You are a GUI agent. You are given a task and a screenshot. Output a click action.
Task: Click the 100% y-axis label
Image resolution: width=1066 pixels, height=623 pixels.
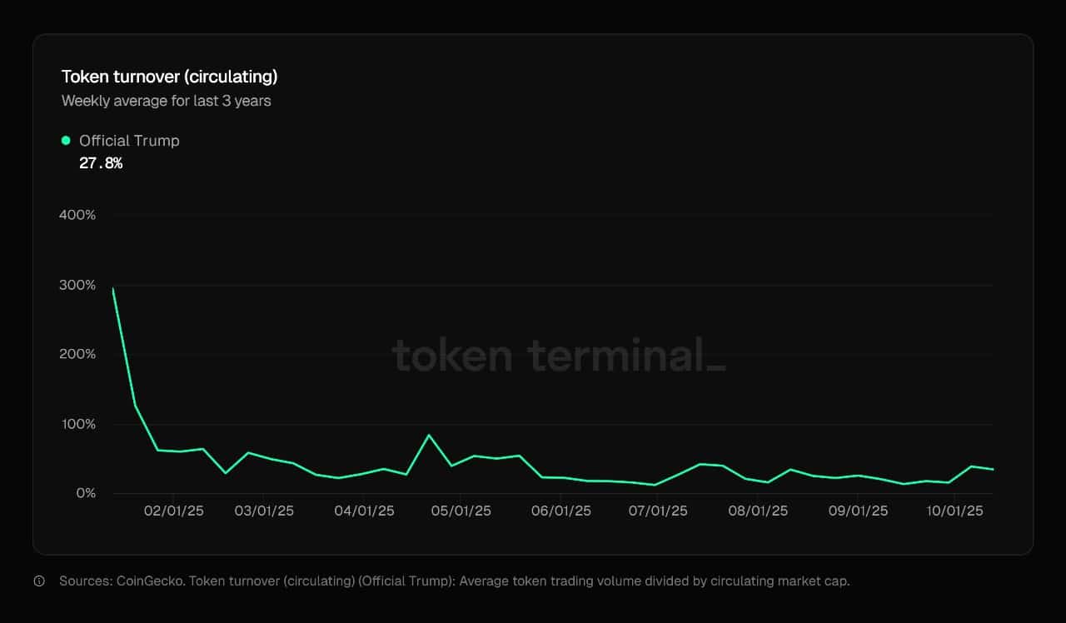[77, 424]
